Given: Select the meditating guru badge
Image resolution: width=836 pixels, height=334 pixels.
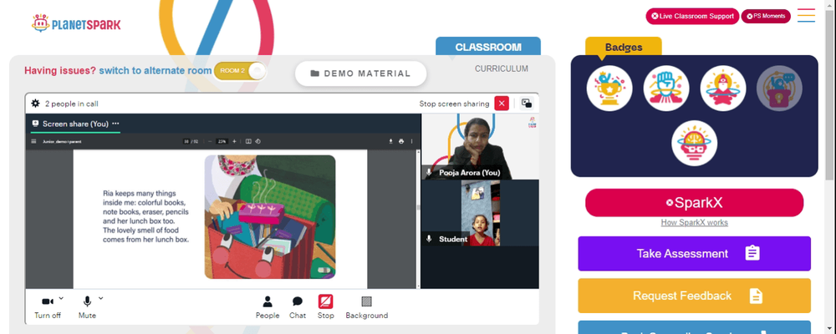Looking at the screenshot, I should pyautogui.click(x=723, y=89).
